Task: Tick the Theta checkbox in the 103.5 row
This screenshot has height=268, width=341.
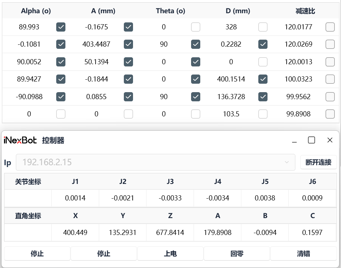Action: (x=195, y=114)
